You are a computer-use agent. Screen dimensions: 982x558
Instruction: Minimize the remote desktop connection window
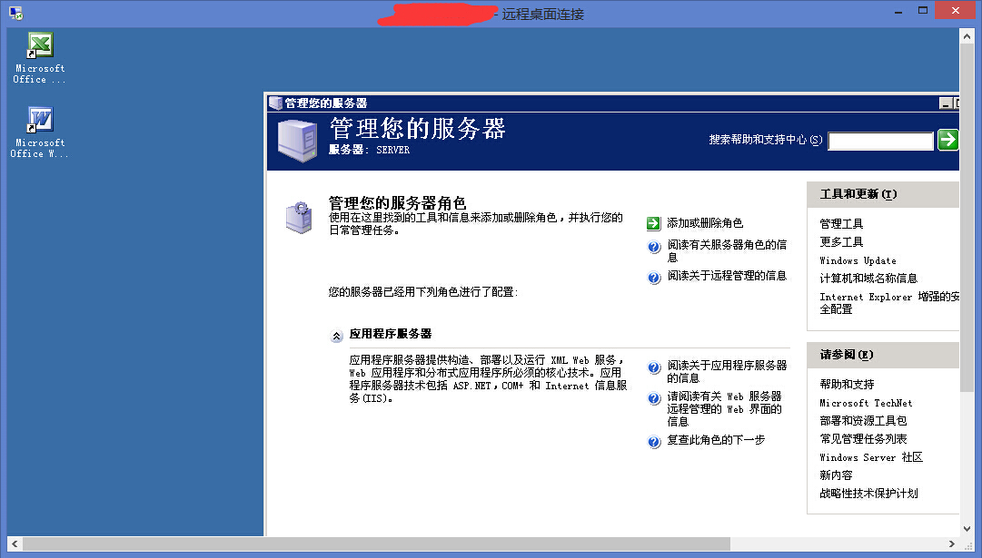point(898,11)
